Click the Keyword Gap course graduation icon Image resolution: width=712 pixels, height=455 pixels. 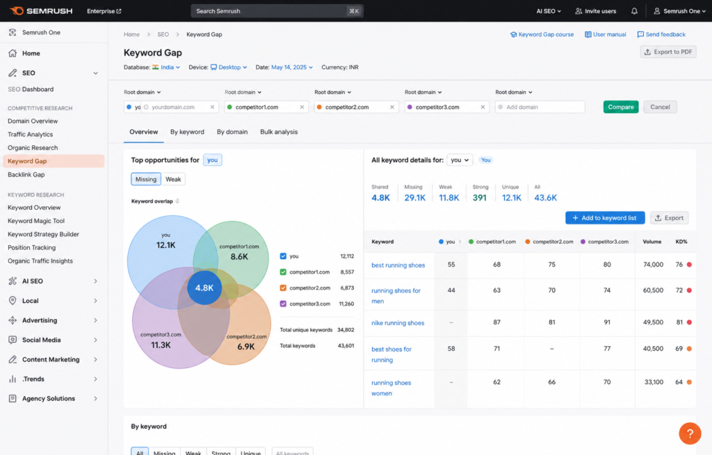click(x=514, y=35)
